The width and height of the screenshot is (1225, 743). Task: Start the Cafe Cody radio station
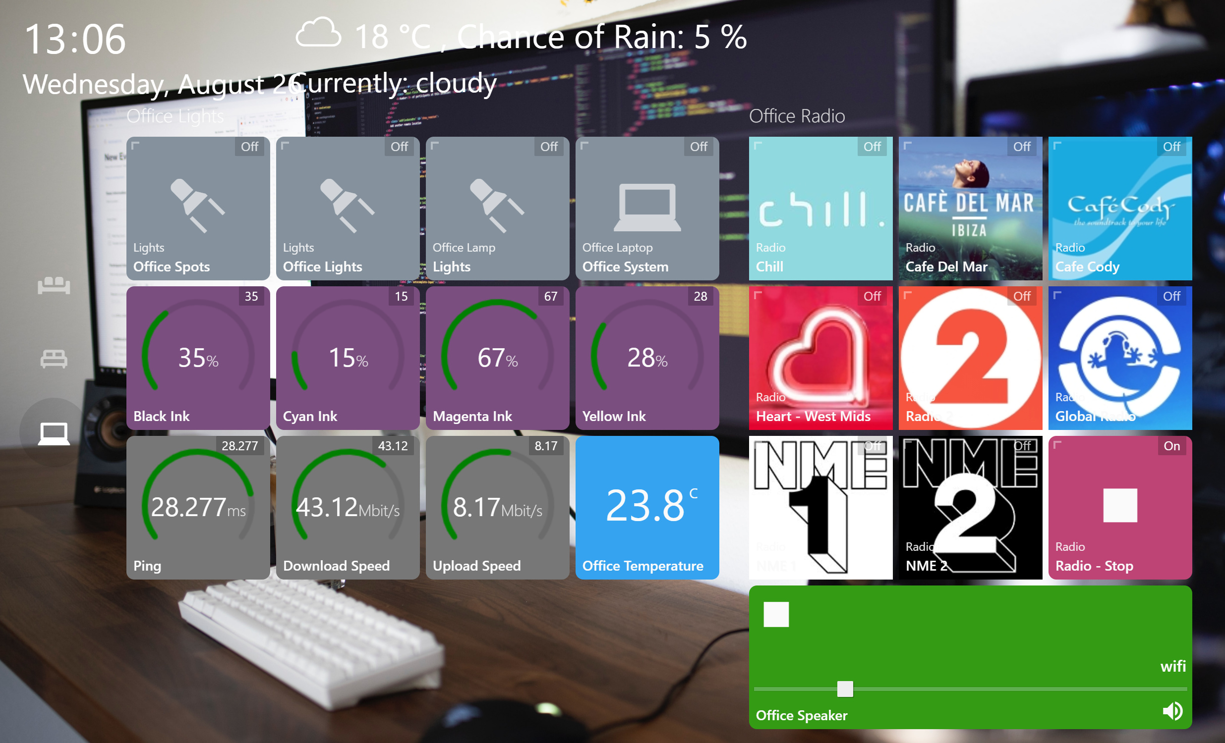(1119, 208)
